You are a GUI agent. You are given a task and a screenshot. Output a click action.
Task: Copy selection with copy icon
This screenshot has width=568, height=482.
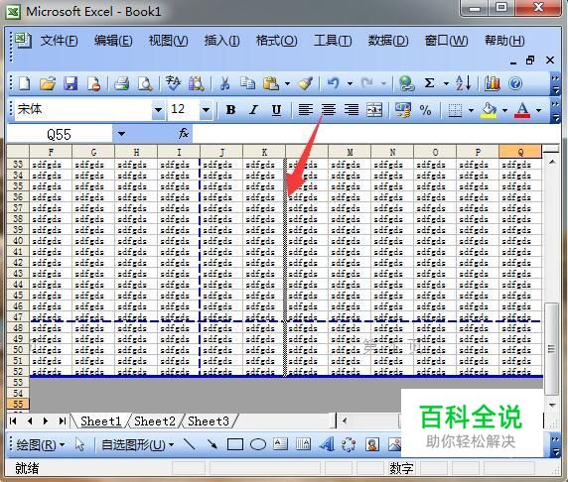point(248,83)
